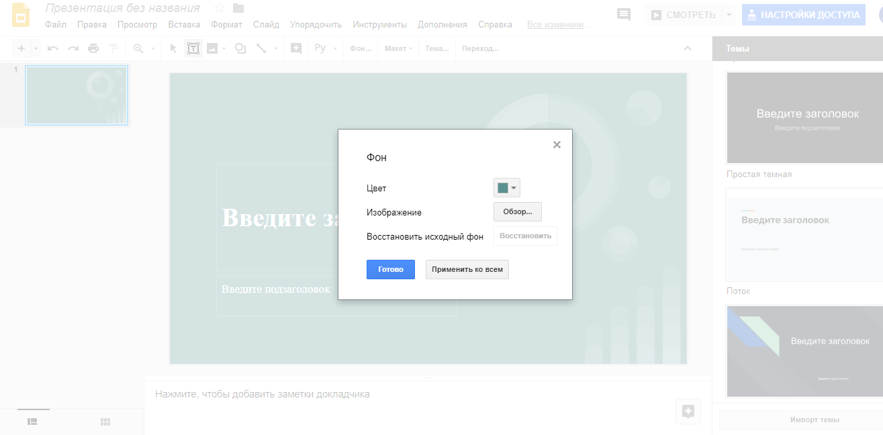This screenshot has height=435, width=883.
Task: Open the background Color dropdown
Action: point(514,187)
